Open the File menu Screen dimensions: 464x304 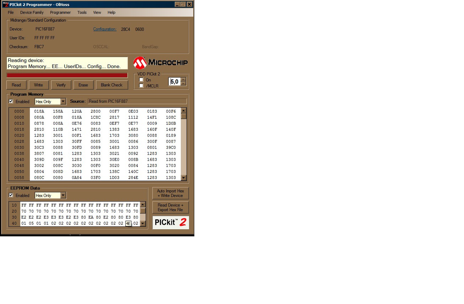pyautogui.click(x=11, y=12)
